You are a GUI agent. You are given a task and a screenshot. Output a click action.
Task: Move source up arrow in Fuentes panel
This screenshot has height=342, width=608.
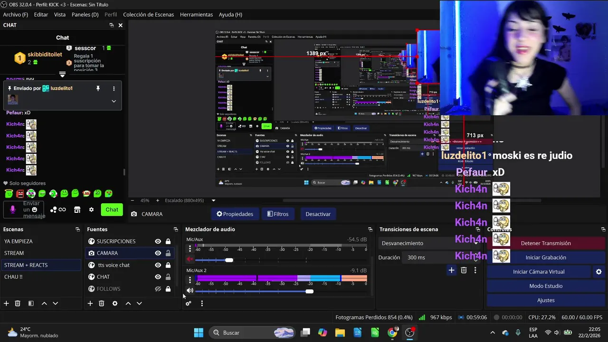128,304
